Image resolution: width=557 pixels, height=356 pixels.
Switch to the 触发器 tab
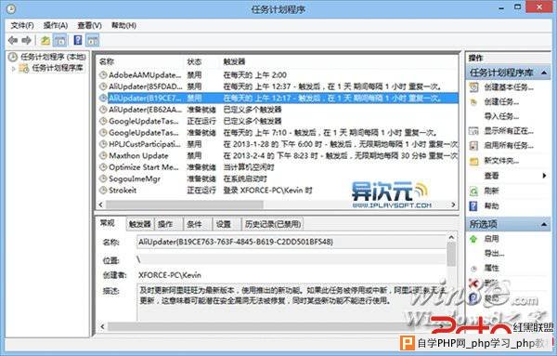click(x=140, y=224)
